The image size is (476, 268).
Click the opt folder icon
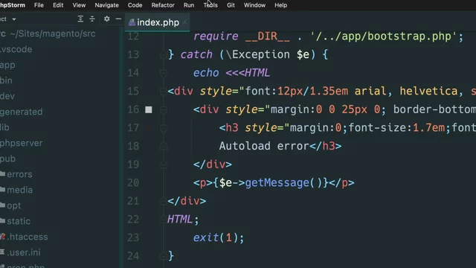pos(3,205)
